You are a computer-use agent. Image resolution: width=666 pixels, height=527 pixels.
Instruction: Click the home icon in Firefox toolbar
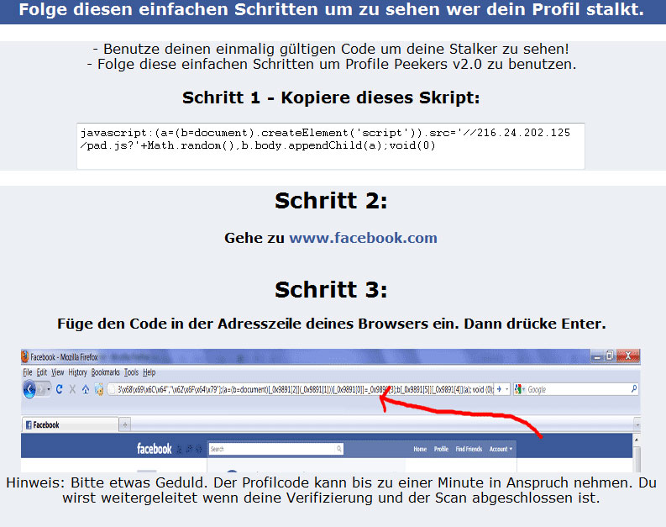click(x=86, y=389)
